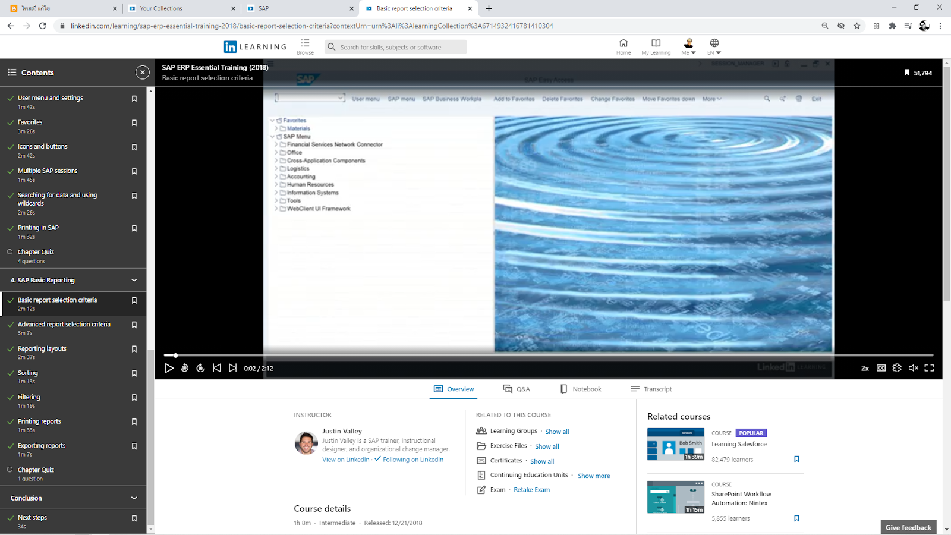Open the EN language dropdown
The height and width of the screenshot is (535, 951).
click(714, 47)
